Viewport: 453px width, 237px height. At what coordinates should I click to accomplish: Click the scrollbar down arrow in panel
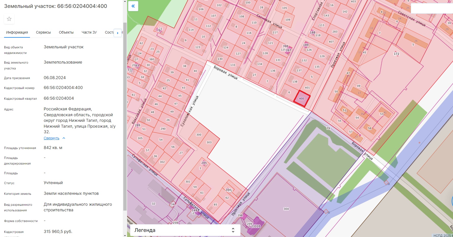125,235
